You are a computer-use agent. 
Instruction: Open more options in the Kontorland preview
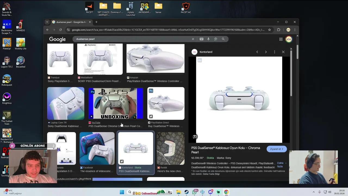tap(275, 52)
